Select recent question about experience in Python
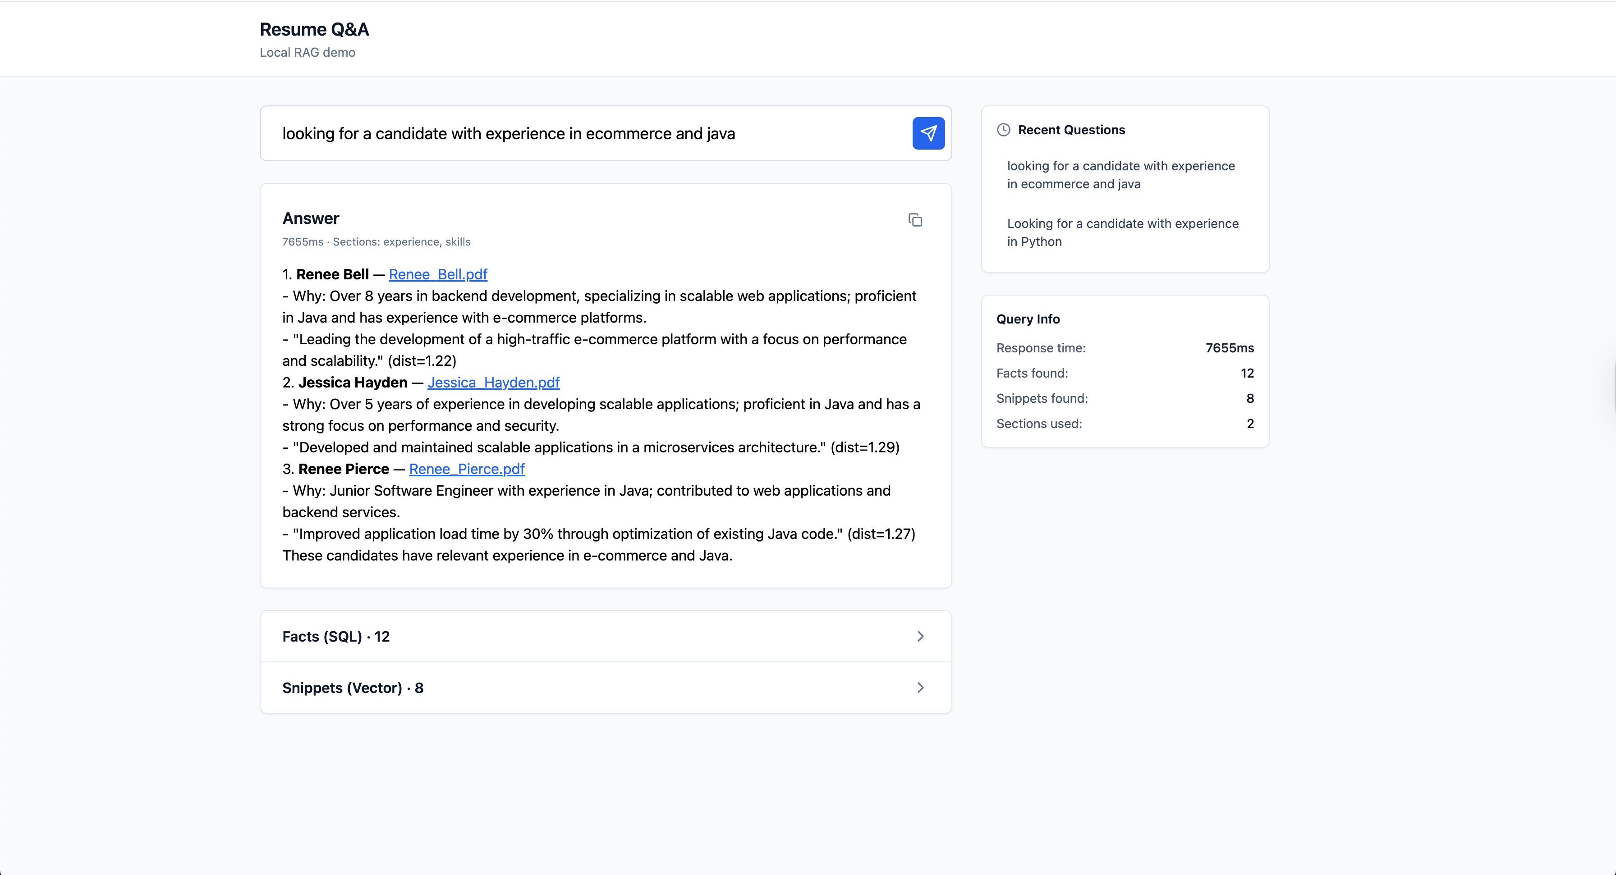Screen dimensions: 1616x875 [x=1122, y=232]
